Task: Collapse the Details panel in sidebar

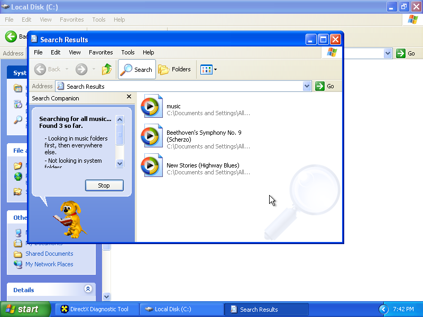Action: [x=88, y=289]
